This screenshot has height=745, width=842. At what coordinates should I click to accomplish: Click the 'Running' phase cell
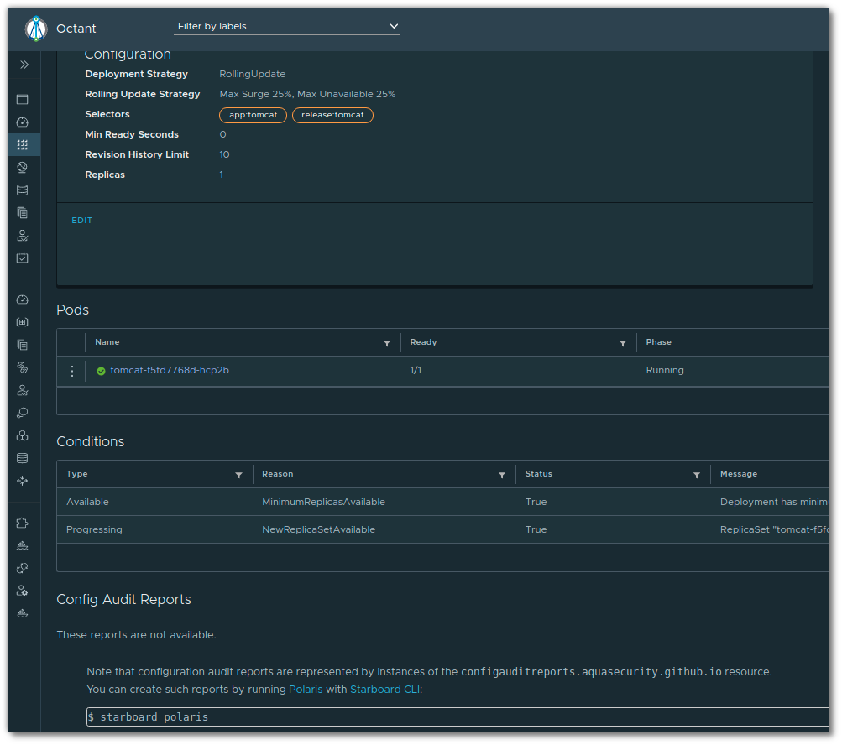click(665, 370)
